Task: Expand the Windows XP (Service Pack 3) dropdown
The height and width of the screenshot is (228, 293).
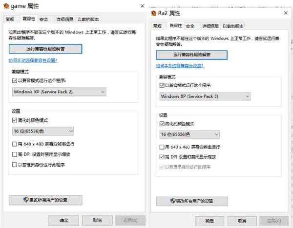Action: (x=205, y=96)
